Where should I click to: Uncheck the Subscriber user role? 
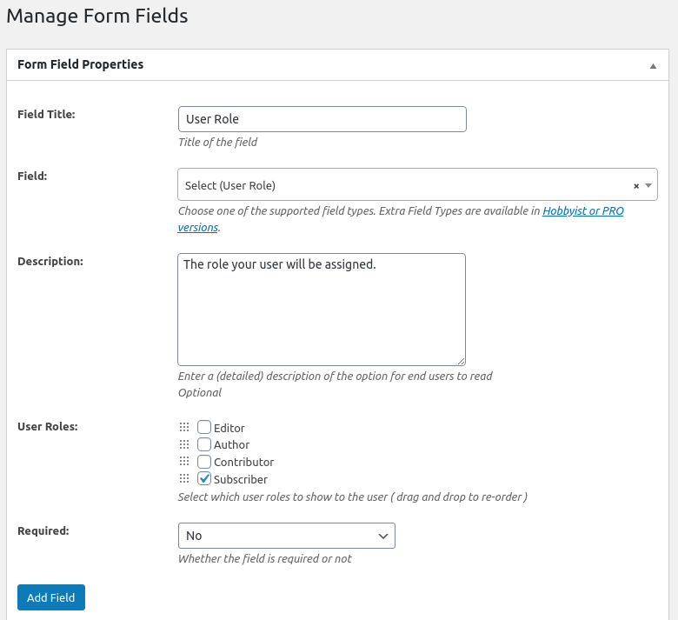pos(204,478)
